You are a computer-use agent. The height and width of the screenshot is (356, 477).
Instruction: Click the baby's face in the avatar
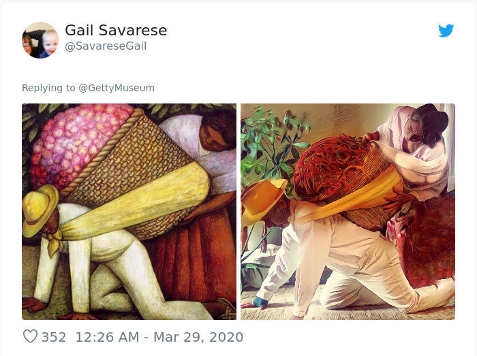point(50,42)
